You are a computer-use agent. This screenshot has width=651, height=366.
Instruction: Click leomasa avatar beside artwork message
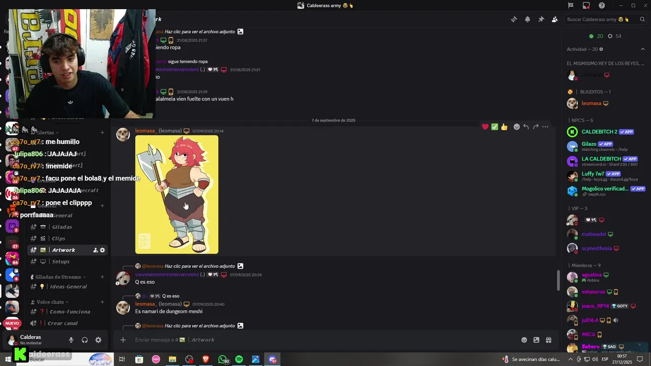(123, 134)
